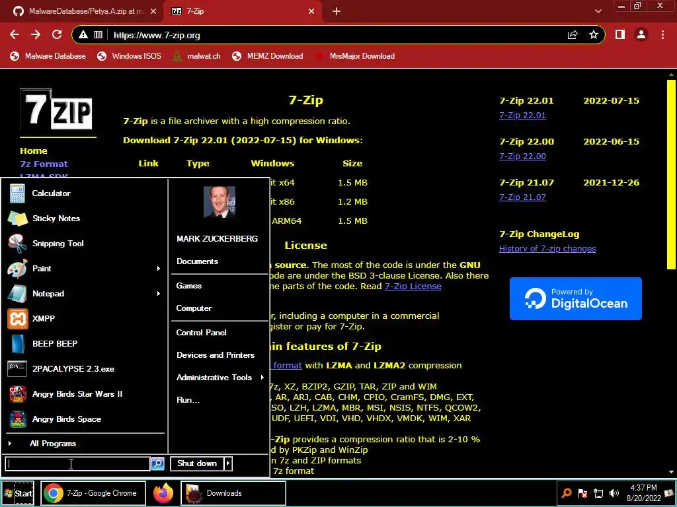Screen dimensions: 677x507
Task: Click the Shut down button
Action: (x=197, y=463)
